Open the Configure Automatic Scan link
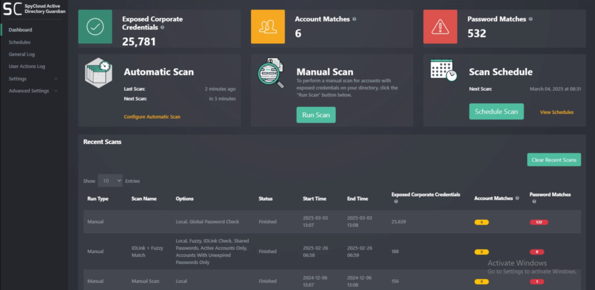The height and width of the screenshot is (290, 595). pyautogui.click(x=152, y=117)
